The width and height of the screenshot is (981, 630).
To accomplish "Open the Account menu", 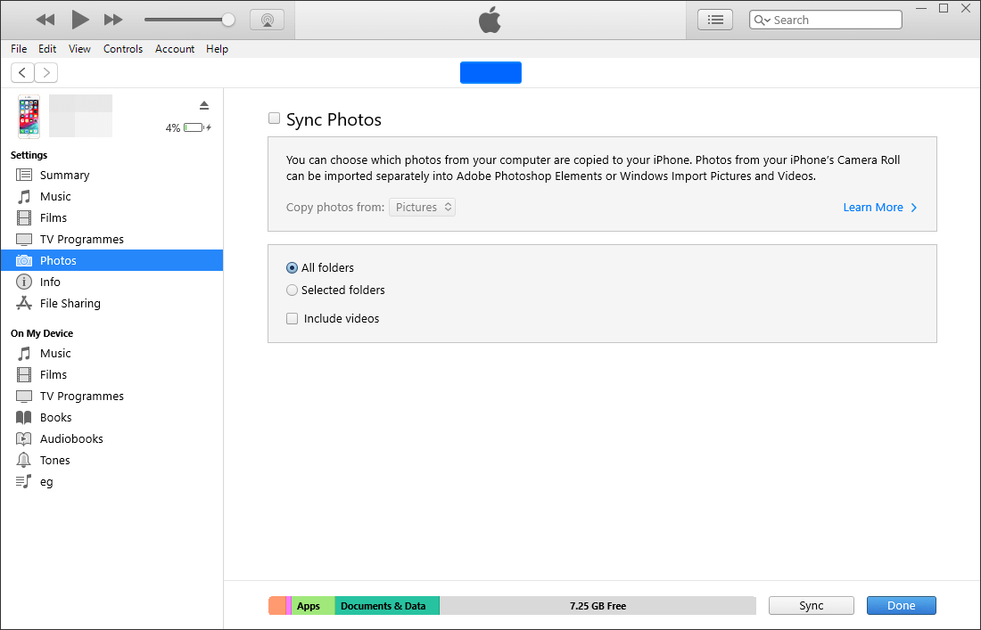I will (x=175, y=49).
